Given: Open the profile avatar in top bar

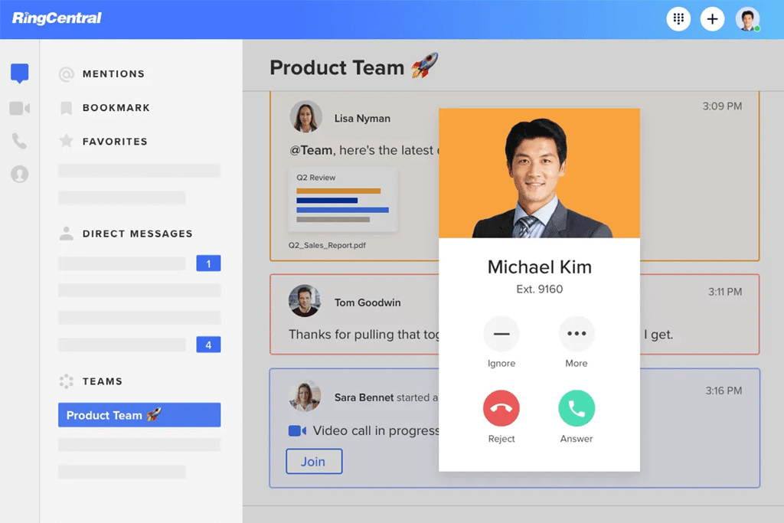Looking at the screenshot, I should (747, 19).
